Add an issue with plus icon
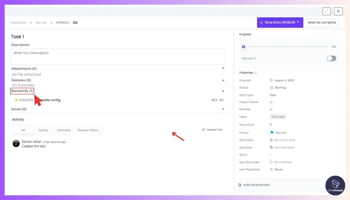 click(223, 109)
